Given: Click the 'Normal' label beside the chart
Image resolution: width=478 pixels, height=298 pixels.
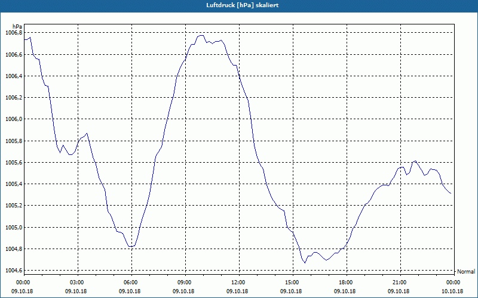Looking at the screenshot, I should coord(466,272).
